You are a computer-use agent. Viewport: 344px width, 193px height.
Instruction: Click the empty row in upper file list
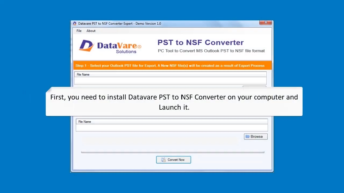170,80
